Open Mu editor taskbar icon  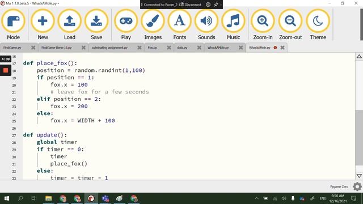(x=91, y=198)
